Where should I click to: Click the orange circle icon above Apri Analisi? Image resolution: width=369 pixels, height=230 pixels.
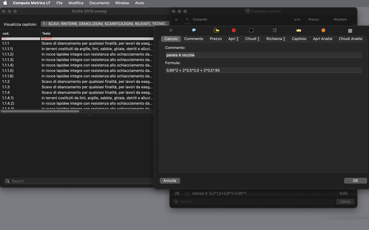click(x=323, y=30)
